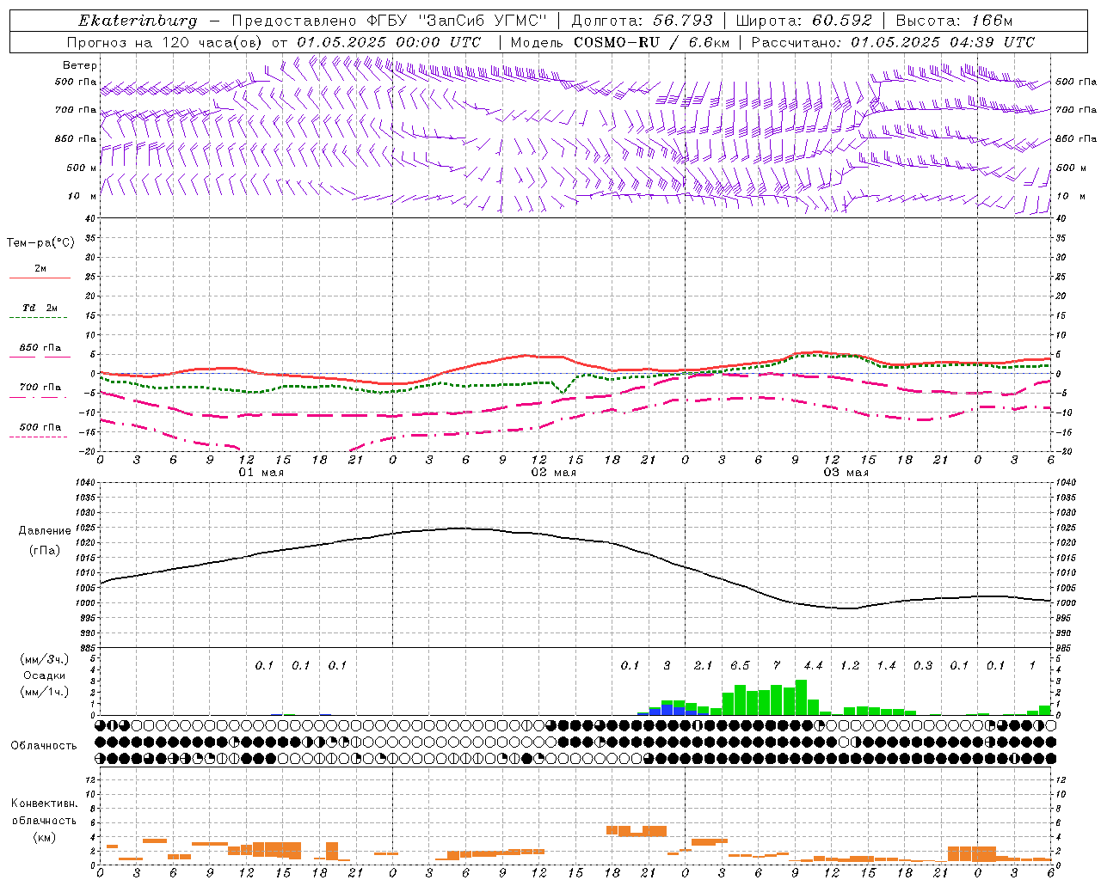Click the 10 м wind level label on the left
This screenshot has height=880, width=1101.
[83, 196]
